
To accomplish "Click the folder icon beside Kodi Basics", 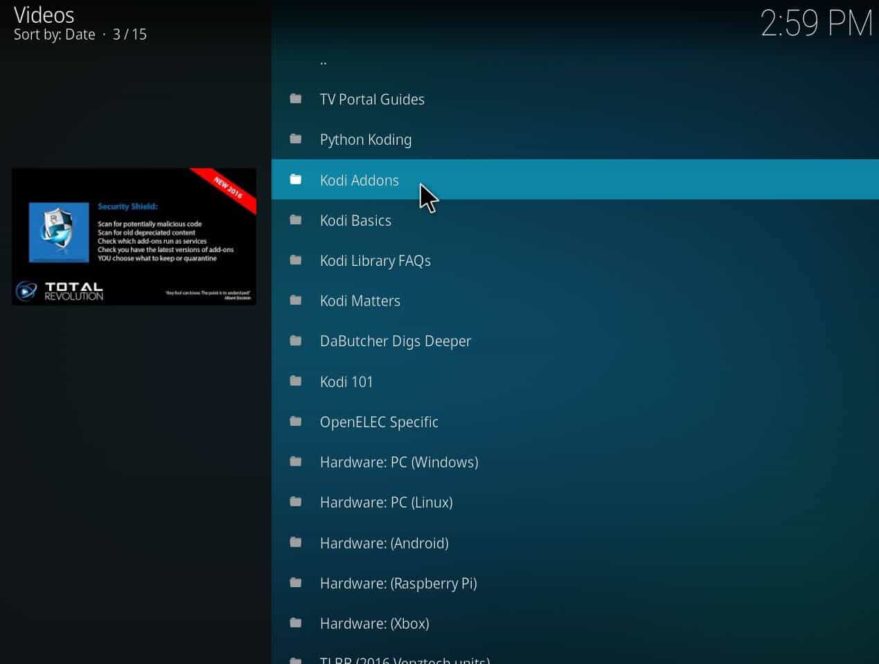I will [296, 220].
